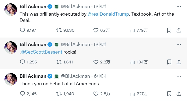Viewport: 195px width, 104px height.
Task: Share the SecScottBessent rocks tweet
Action: pyautogui.click(x=179, y=62)
